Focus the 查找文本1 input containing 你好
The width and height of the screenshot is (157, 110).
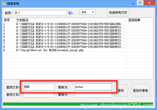click(39, 87)
